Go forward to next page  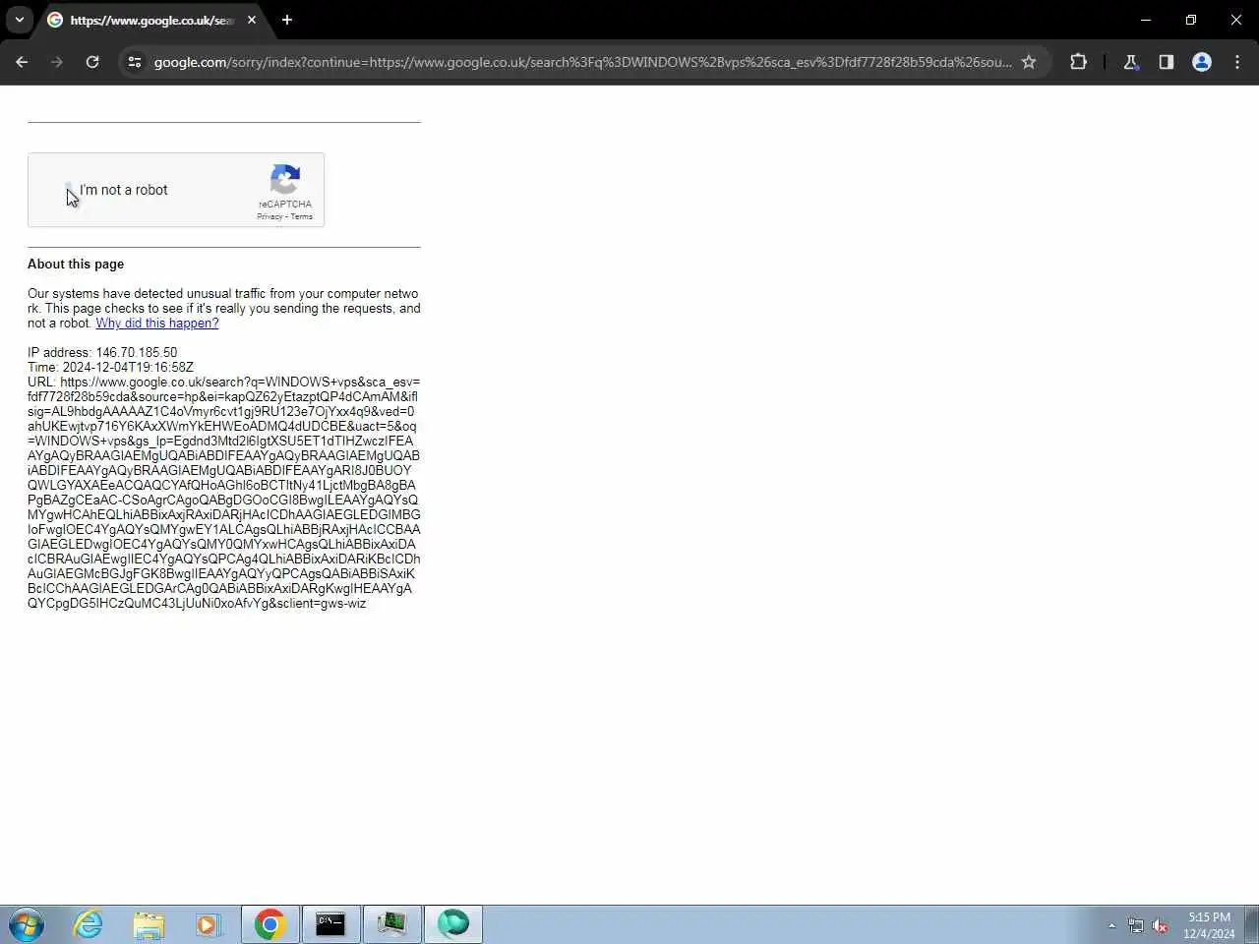point(57,62)
